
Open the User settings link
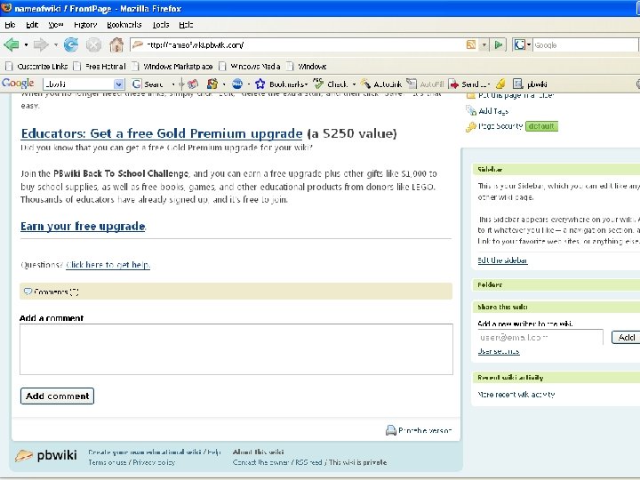pyautogui.click(x=499, y=351)
